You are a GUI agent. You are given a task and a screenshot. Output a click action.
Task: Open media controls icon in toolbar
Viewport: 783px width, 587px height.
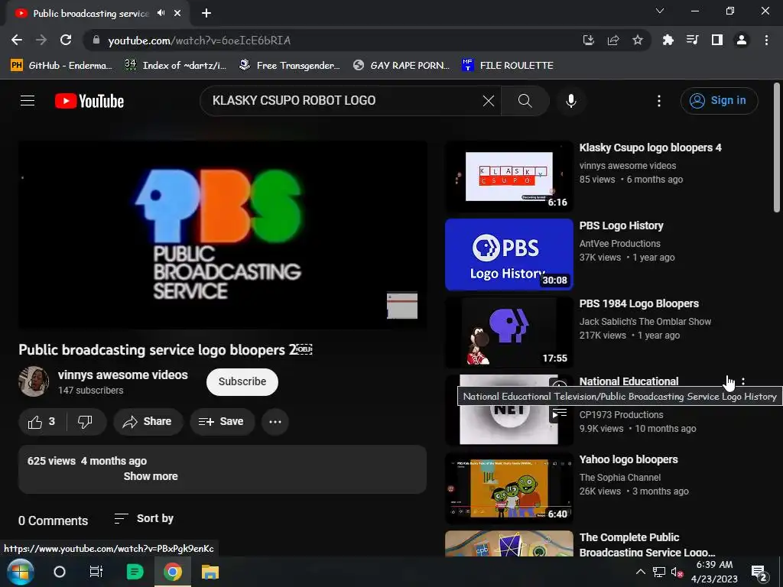click(692, 40)
